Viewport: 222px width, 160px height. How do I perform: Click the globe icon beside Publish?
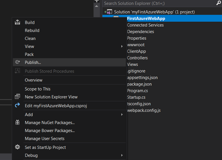pos(17,62)
